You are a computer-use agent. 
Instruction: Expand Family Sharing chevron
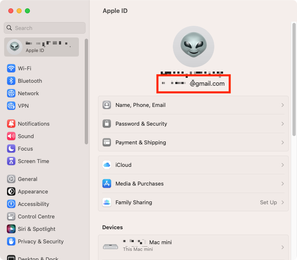[x=282, y=202]
